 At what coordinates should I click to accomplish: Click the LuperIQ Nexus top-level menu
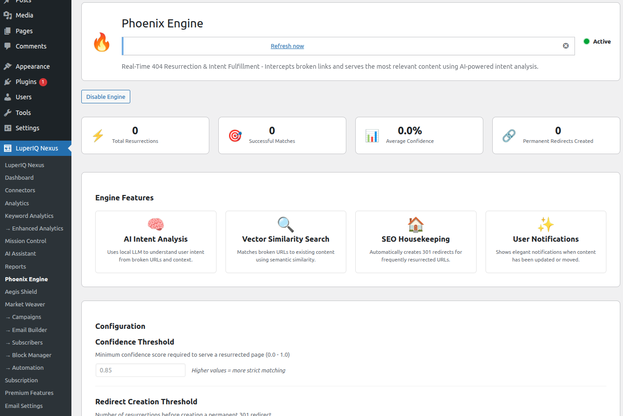36,148
